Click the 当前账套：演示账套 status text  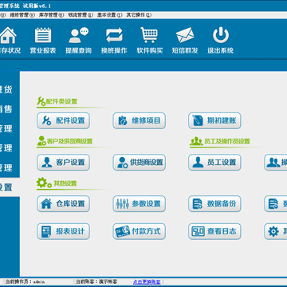(96, 281)
